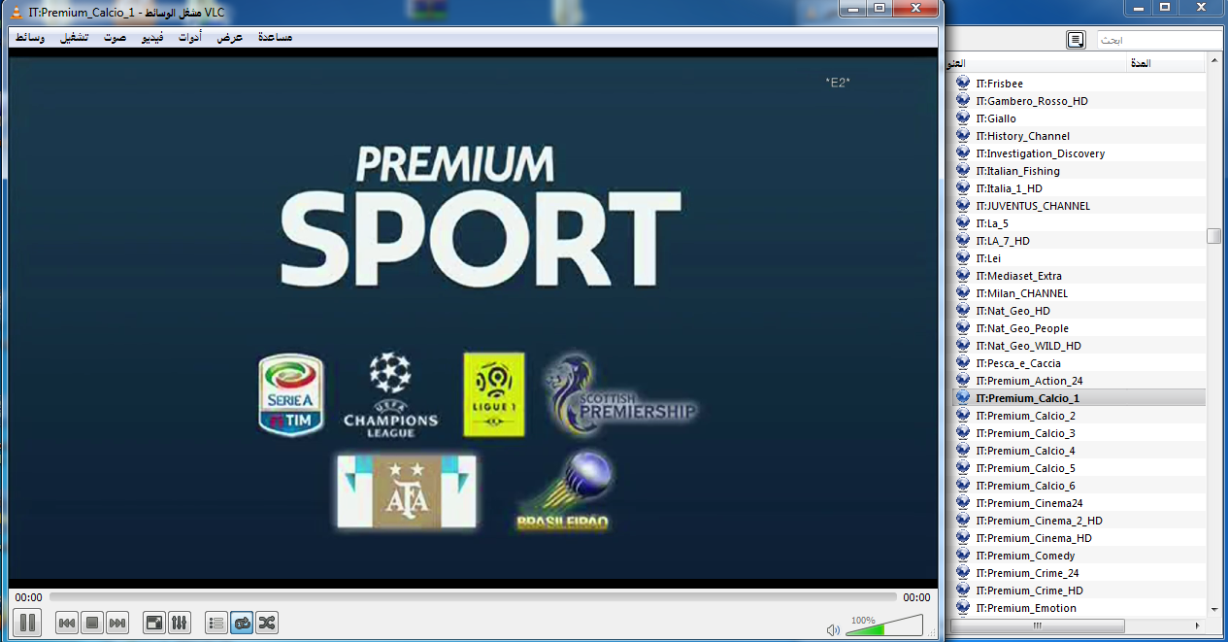Open extended settings equalizer icon

tap(180, 623)
